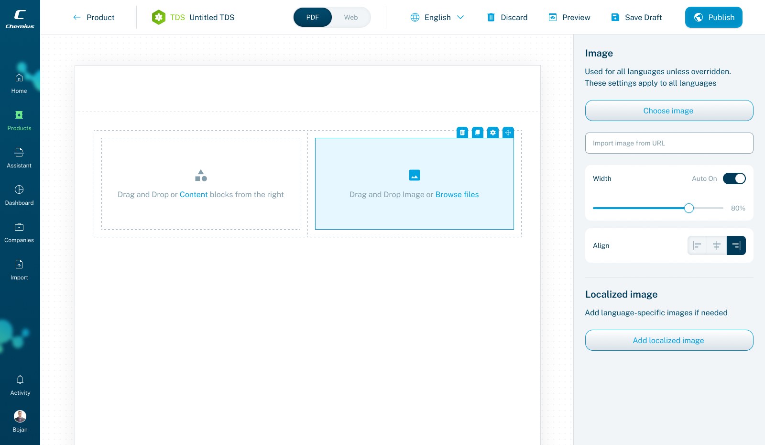Click the Width slider handle
The width and height of the screenshot is (765, 445).
(x=689, y=208)
